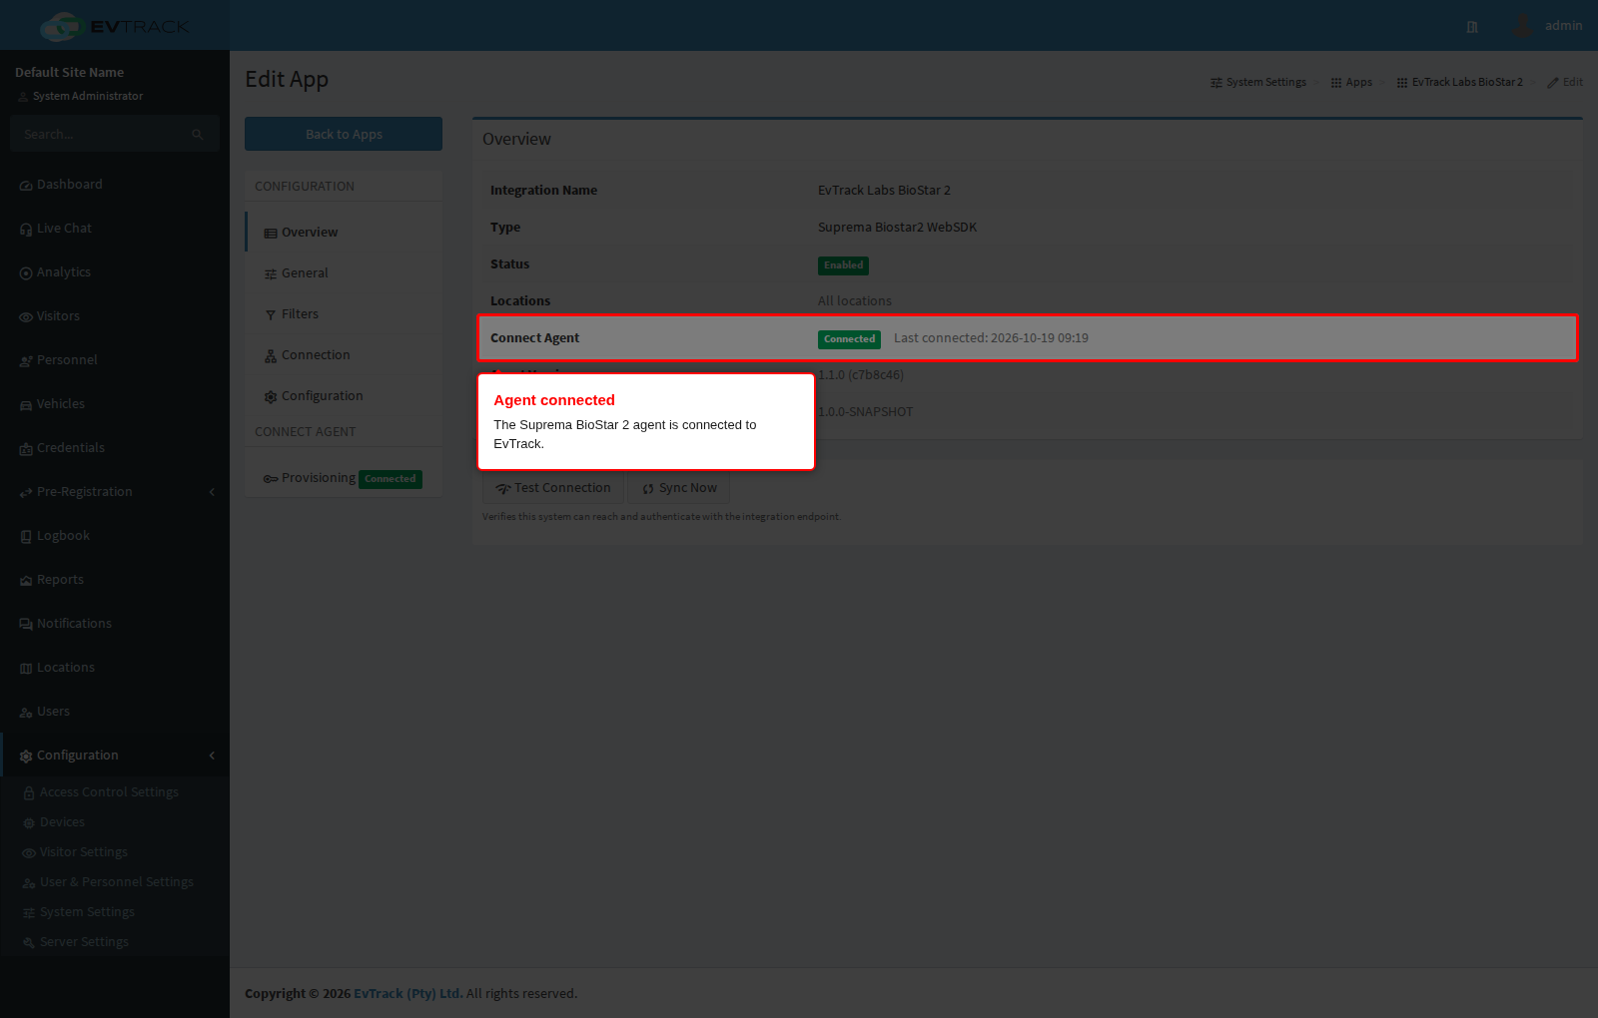Image resolution: width=1598 pixels, height=1018 pixels.
Task: Click the pencil icon next to Edit breadcrumb
Action: (x=1553, y=83)
